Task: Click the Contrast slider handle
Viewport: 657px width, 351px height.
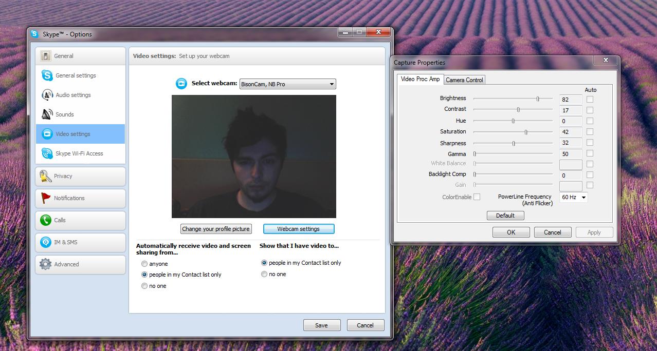Action: 518,109
